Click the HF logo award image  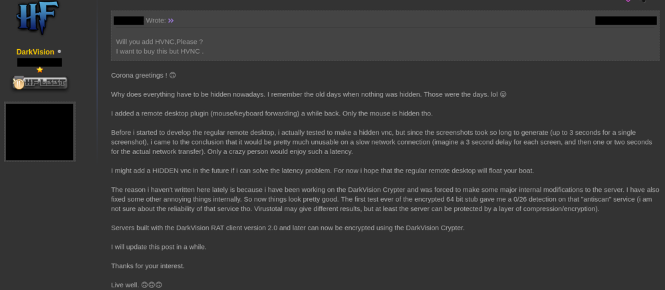click(37, 17)
